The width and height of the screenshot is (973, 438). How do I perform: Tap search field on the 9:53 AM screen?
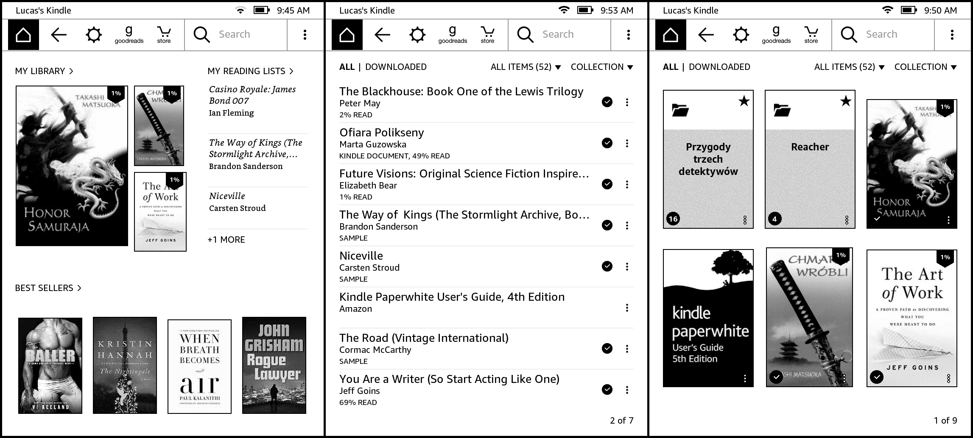coord(560,35)
